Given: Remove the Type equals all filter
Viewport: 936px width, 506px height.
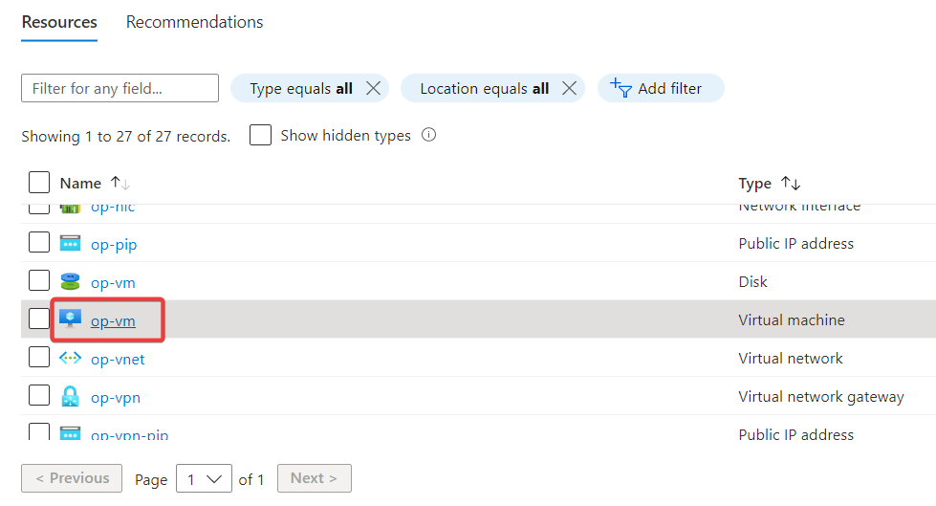Looking at the screenshot, I should click(x=374, y=89).
